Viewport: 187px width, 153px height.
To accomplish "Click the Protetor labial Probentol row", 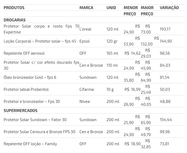I will (x=26, y=89).
